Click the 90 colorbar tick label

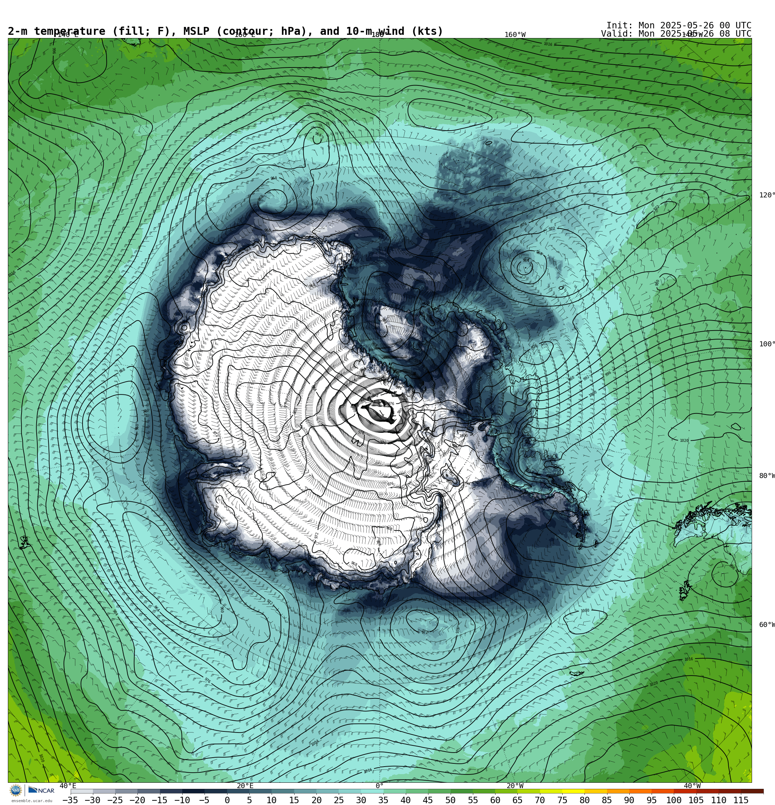(x=629, y=800)
